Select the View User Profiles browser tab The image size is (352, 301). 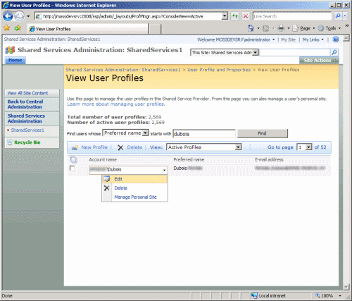point(88,29)
